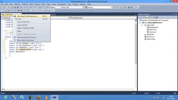This screenshot has width=178, height=100.
Task: Click the Toggle Bookmark toolbar icon
Action: [x=32, y=11]
